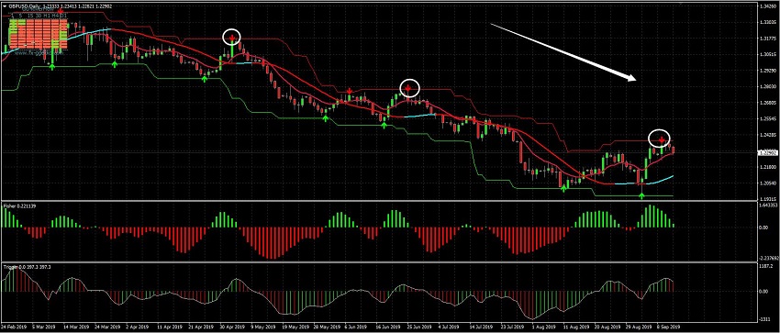Click the 1.20540 price scale label
The width and height of the screenshot is (780, 333).
[x=766, y=183]
